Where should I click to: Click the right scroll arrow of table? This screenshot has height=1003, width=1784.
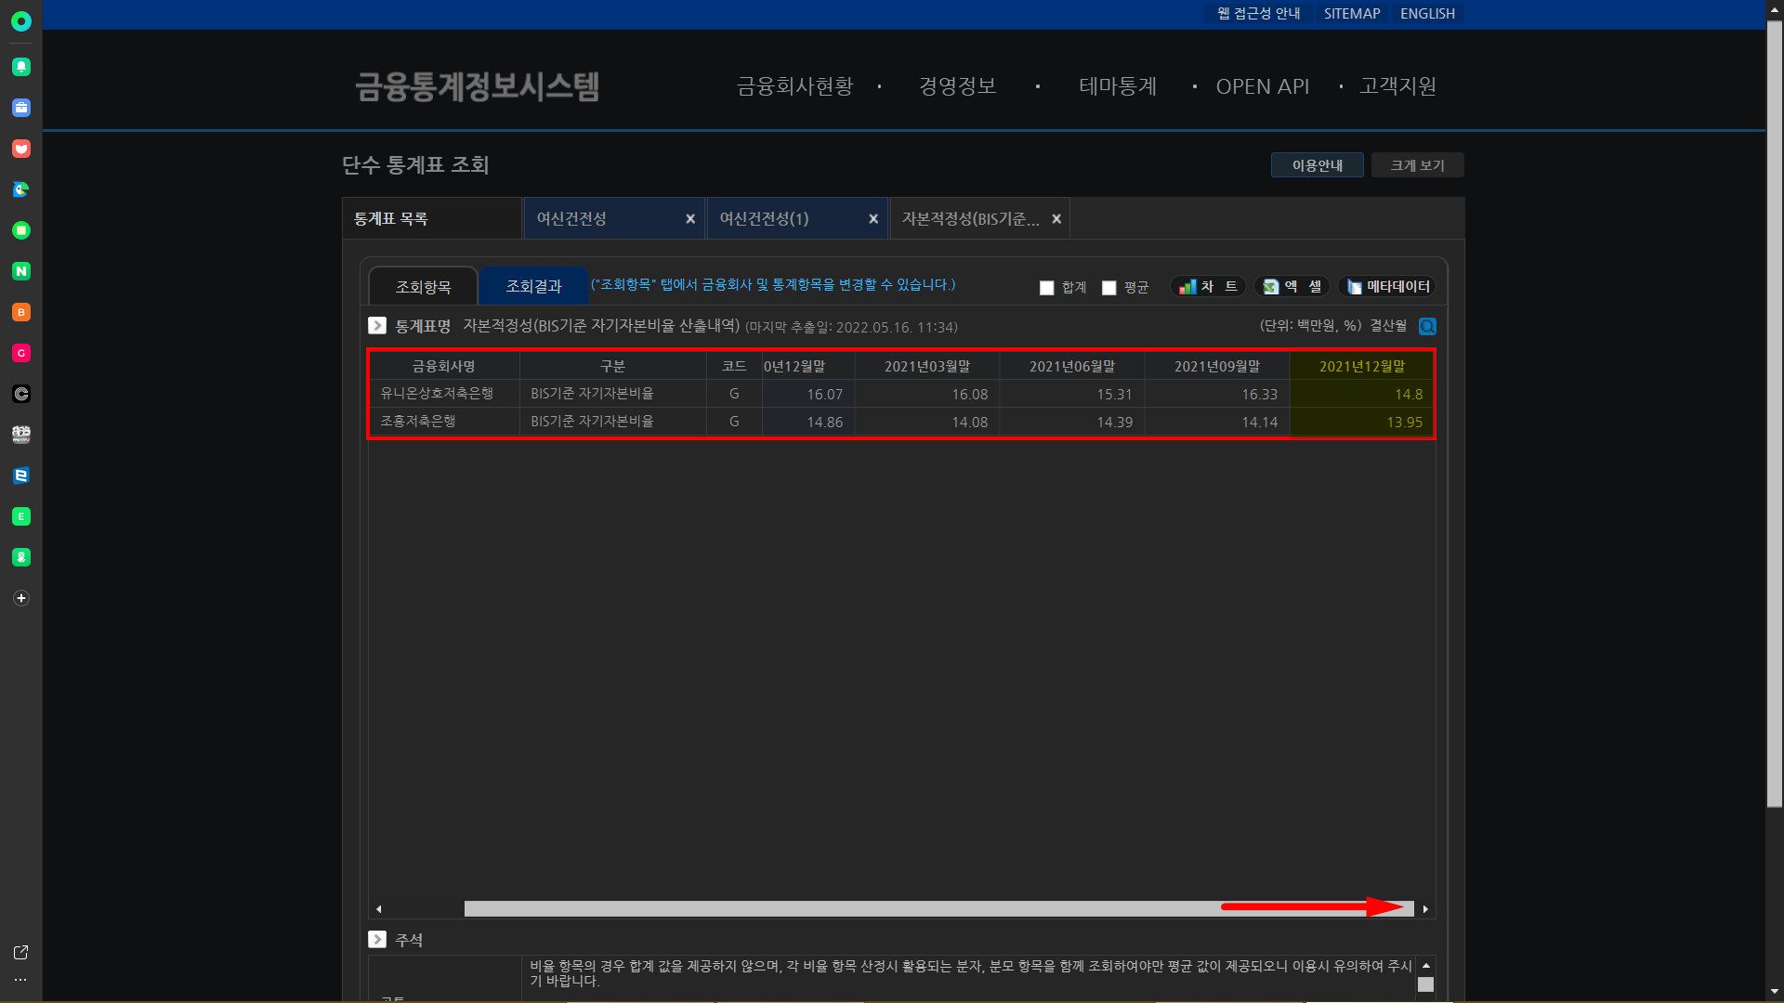(1425, 909)
